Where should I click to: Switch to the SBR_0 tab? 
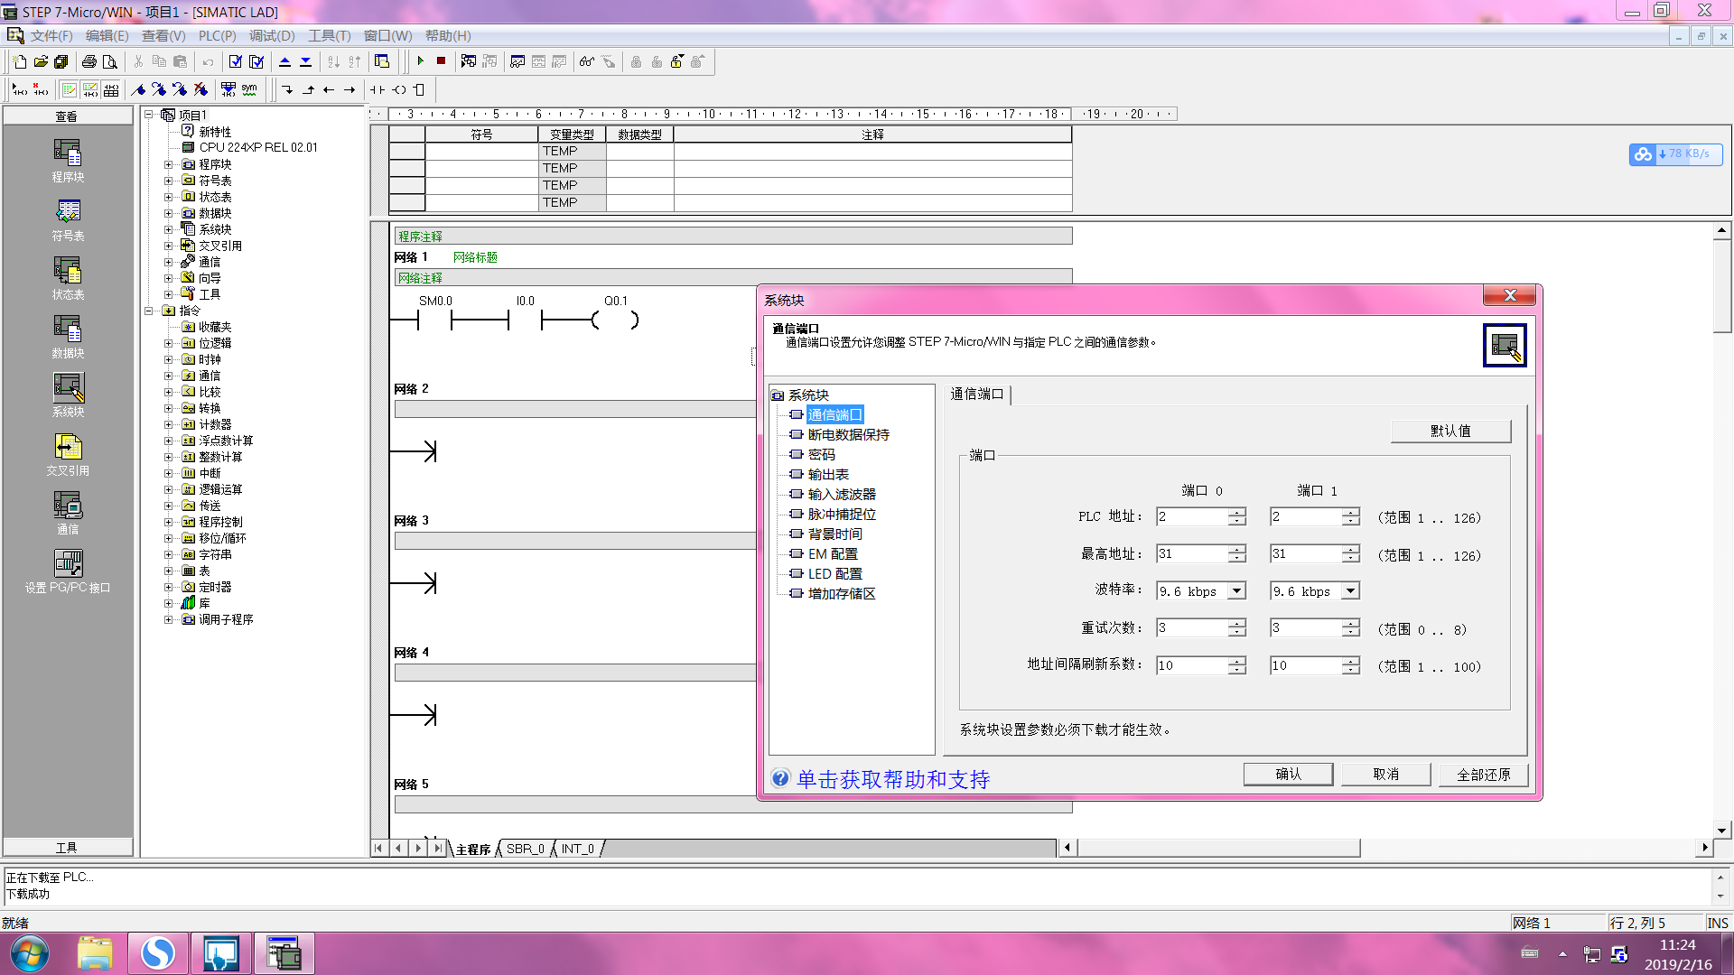(x=525, y=849)
